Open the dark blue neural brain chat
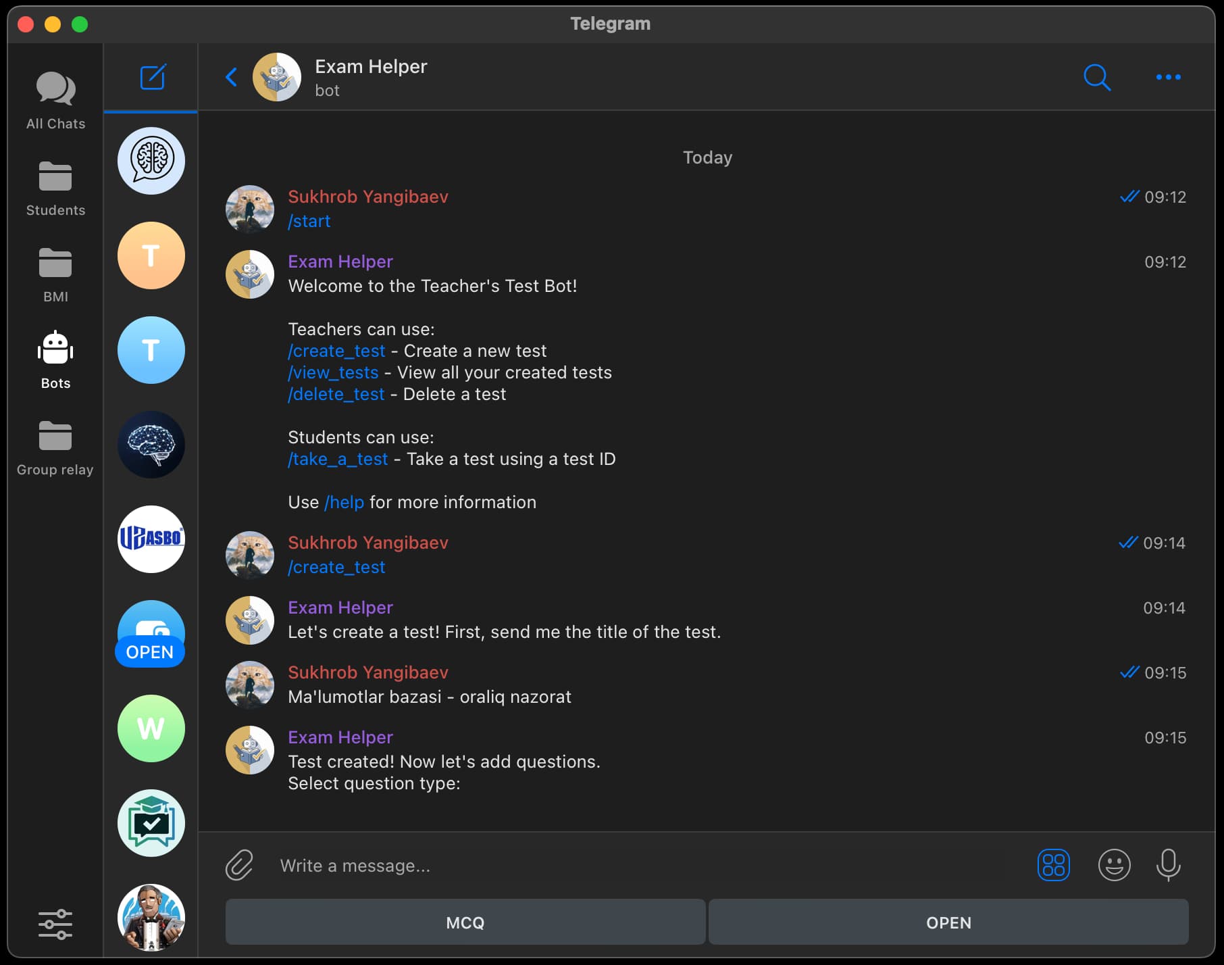Screen dimensions: 1224x965 151,445
